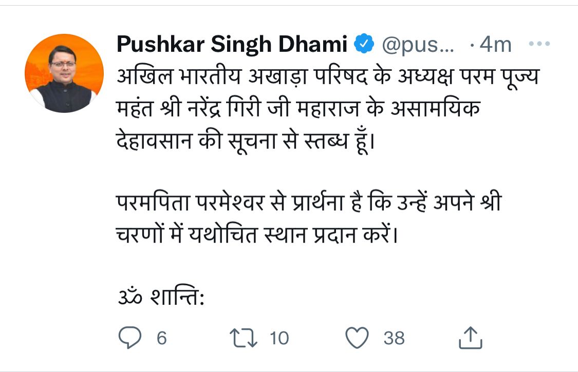Click the line starting अखिल भारतीय अखाड़ा
The image size is (578, 372).
[328, 76]
